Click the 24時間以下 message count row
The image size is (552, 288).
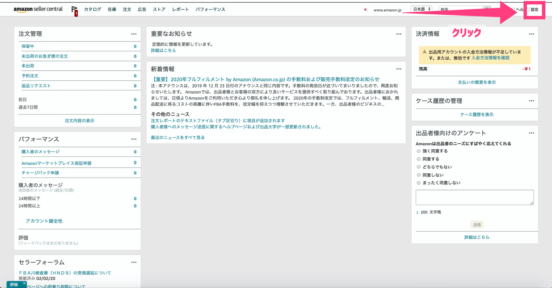pyautogui.click(x=78, y=199)
